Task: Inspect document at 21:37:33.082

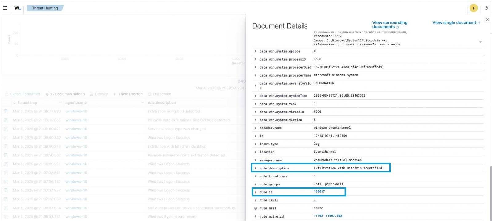Action: pos(6,199)
